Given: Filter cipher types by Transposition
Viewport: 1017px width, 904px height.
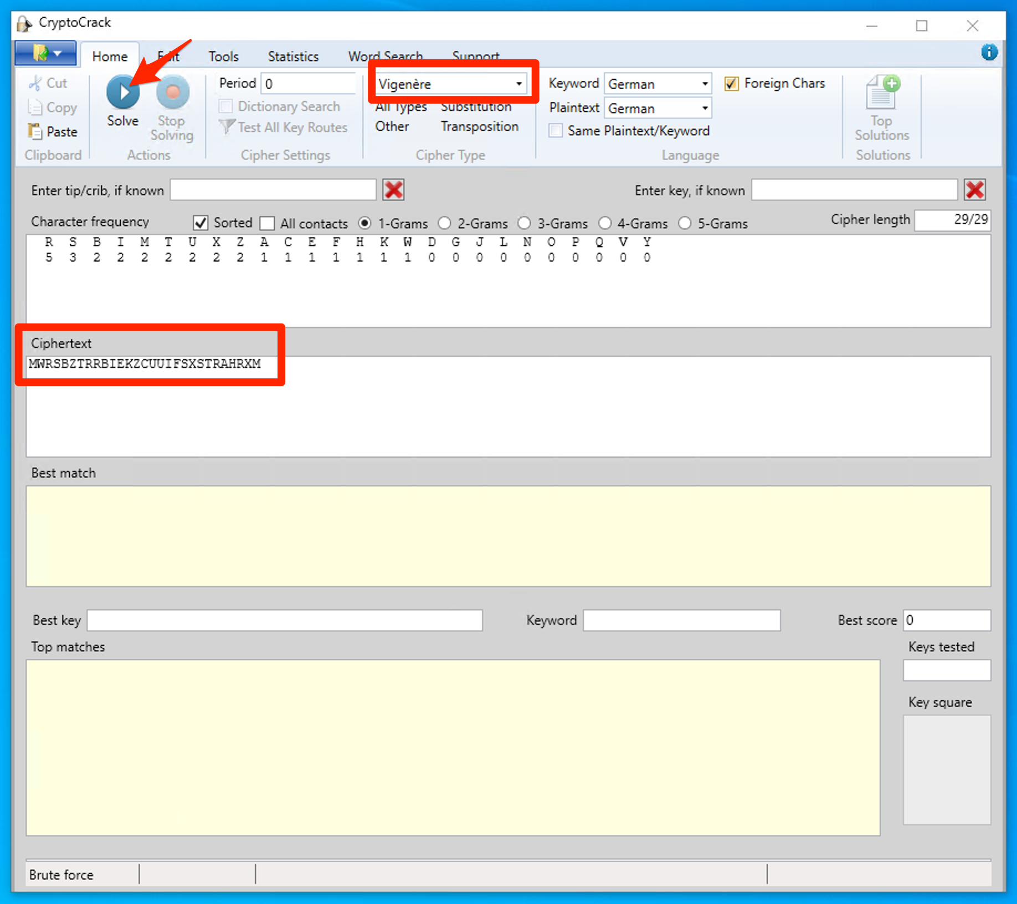Looking at the screenshot, I should pyautogui.click(x=479, y=127).
